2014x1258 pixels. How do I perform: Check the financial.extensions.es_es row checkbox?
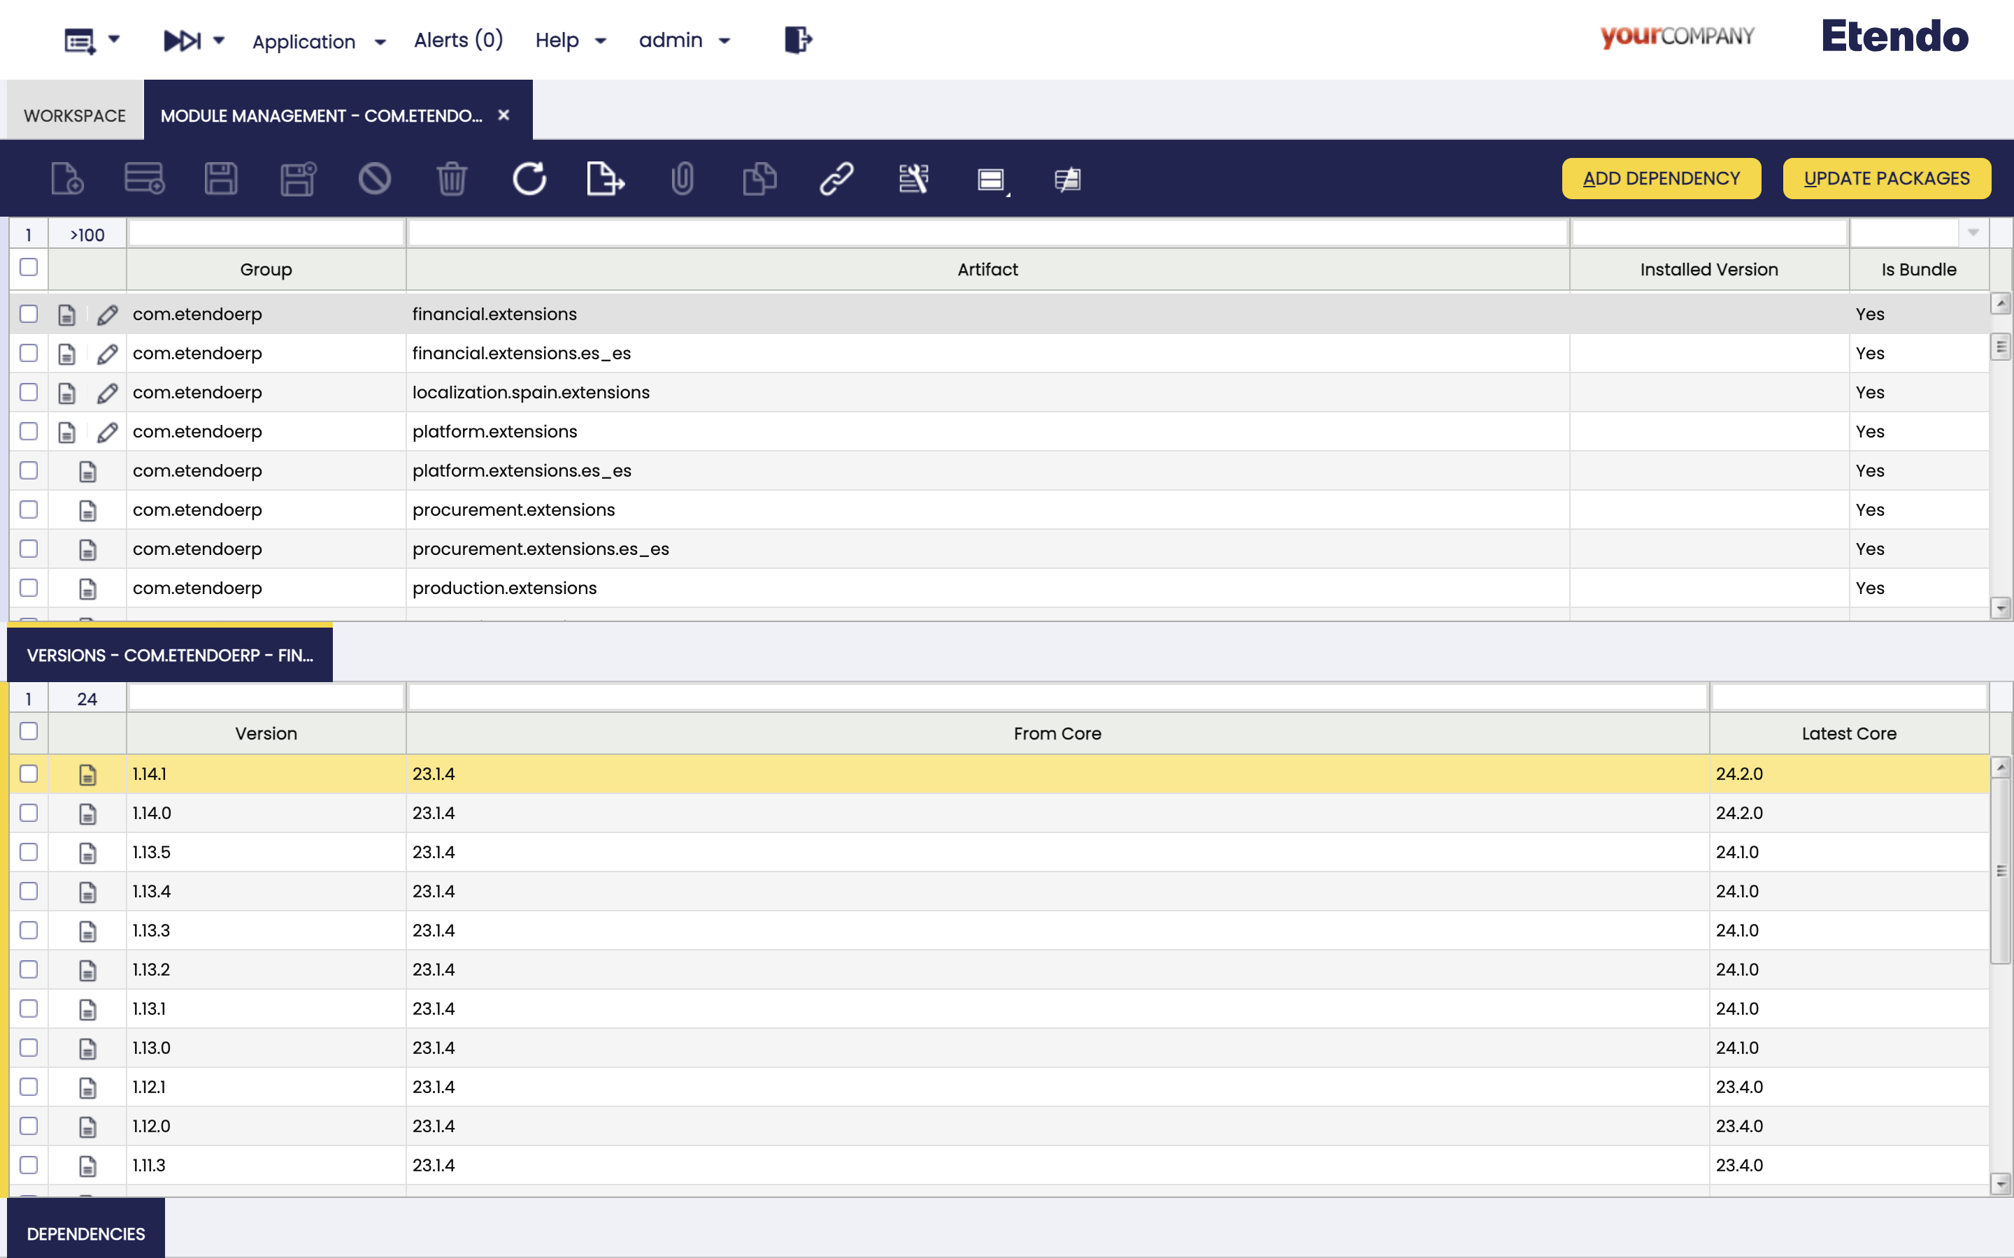tap(28, 353)
